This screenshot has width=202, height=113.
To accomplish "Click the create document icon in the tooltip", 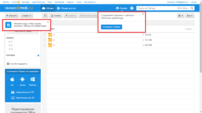I will [x=8, y=25].
